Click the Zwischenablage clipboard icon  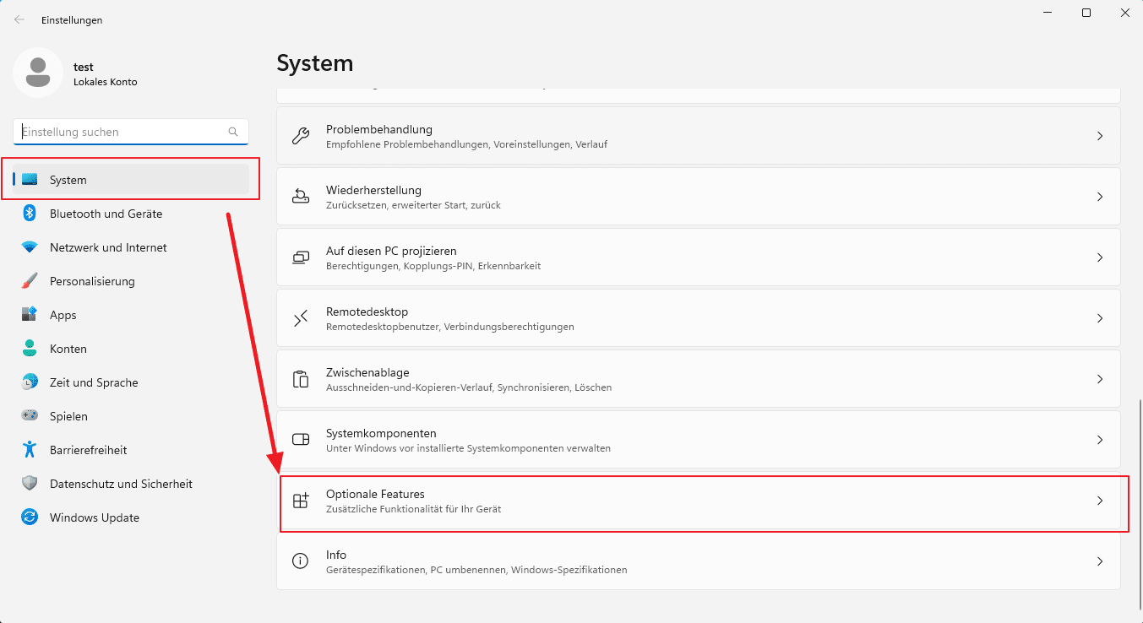[x=301, y=378]
